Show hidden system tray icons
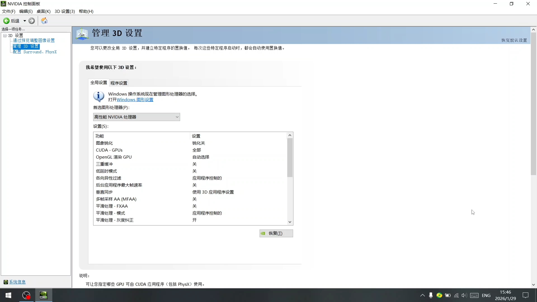537x302 pixels. point(422,295)
